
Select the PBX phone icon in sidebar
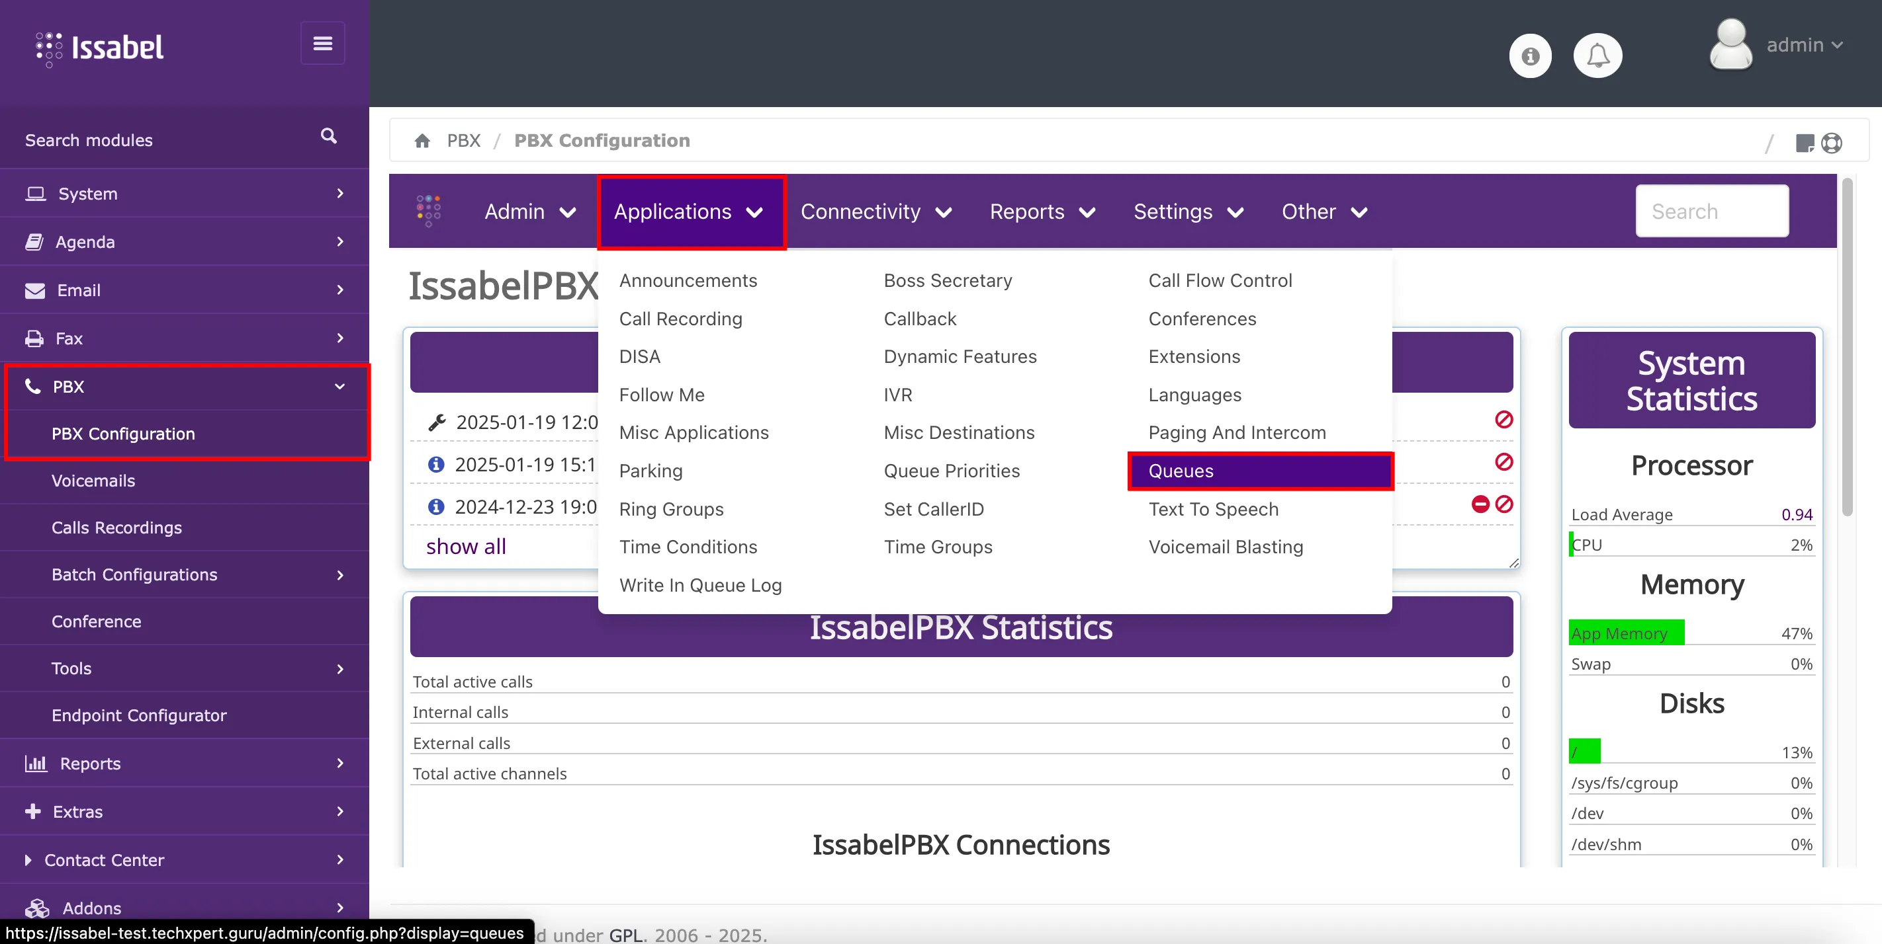point(32,386)
